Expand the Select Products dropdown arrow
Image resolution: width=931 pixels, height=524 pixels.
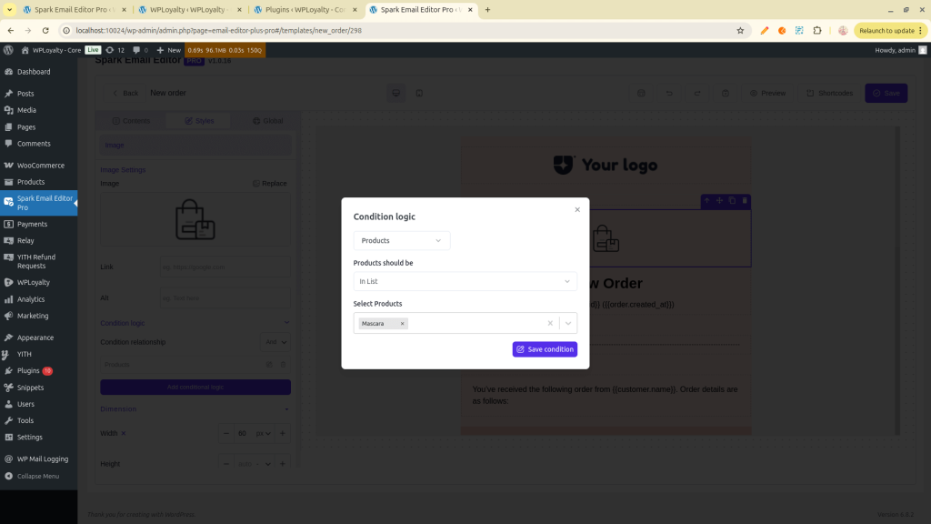568,323
